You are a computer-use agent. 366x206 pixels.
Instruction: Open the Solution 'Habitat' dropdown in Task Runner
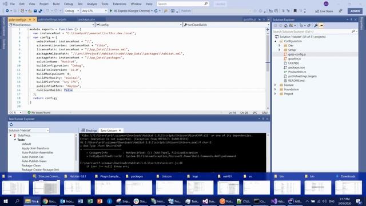tap(29, 130)
